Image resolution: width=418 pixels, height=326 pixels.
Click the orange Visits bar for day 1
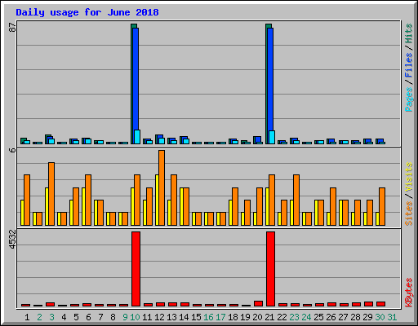27,200
